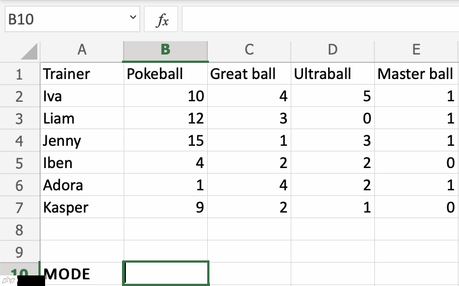Screen dimensions: 459x286
Task: Select Iben's Great ball value 2
Action: pyautogui.click(x=249, y=162)
